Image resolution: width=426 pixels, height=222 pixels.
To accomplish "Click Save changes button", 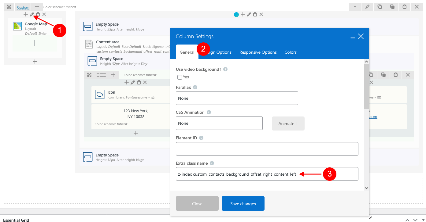I will click(x=243, y=203).
